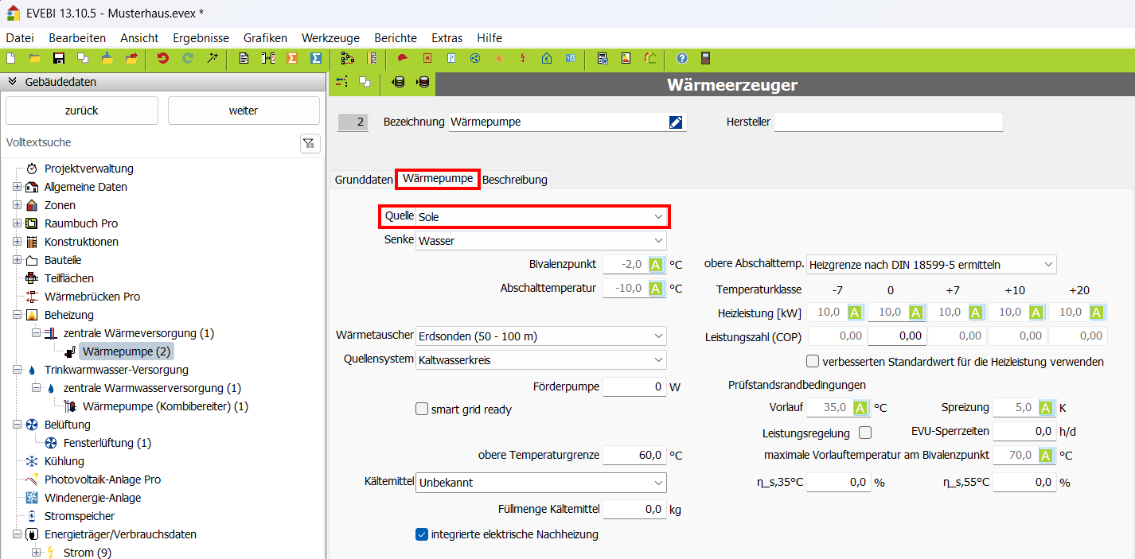
Task: Click the zurück button
Action: point(82,111)
